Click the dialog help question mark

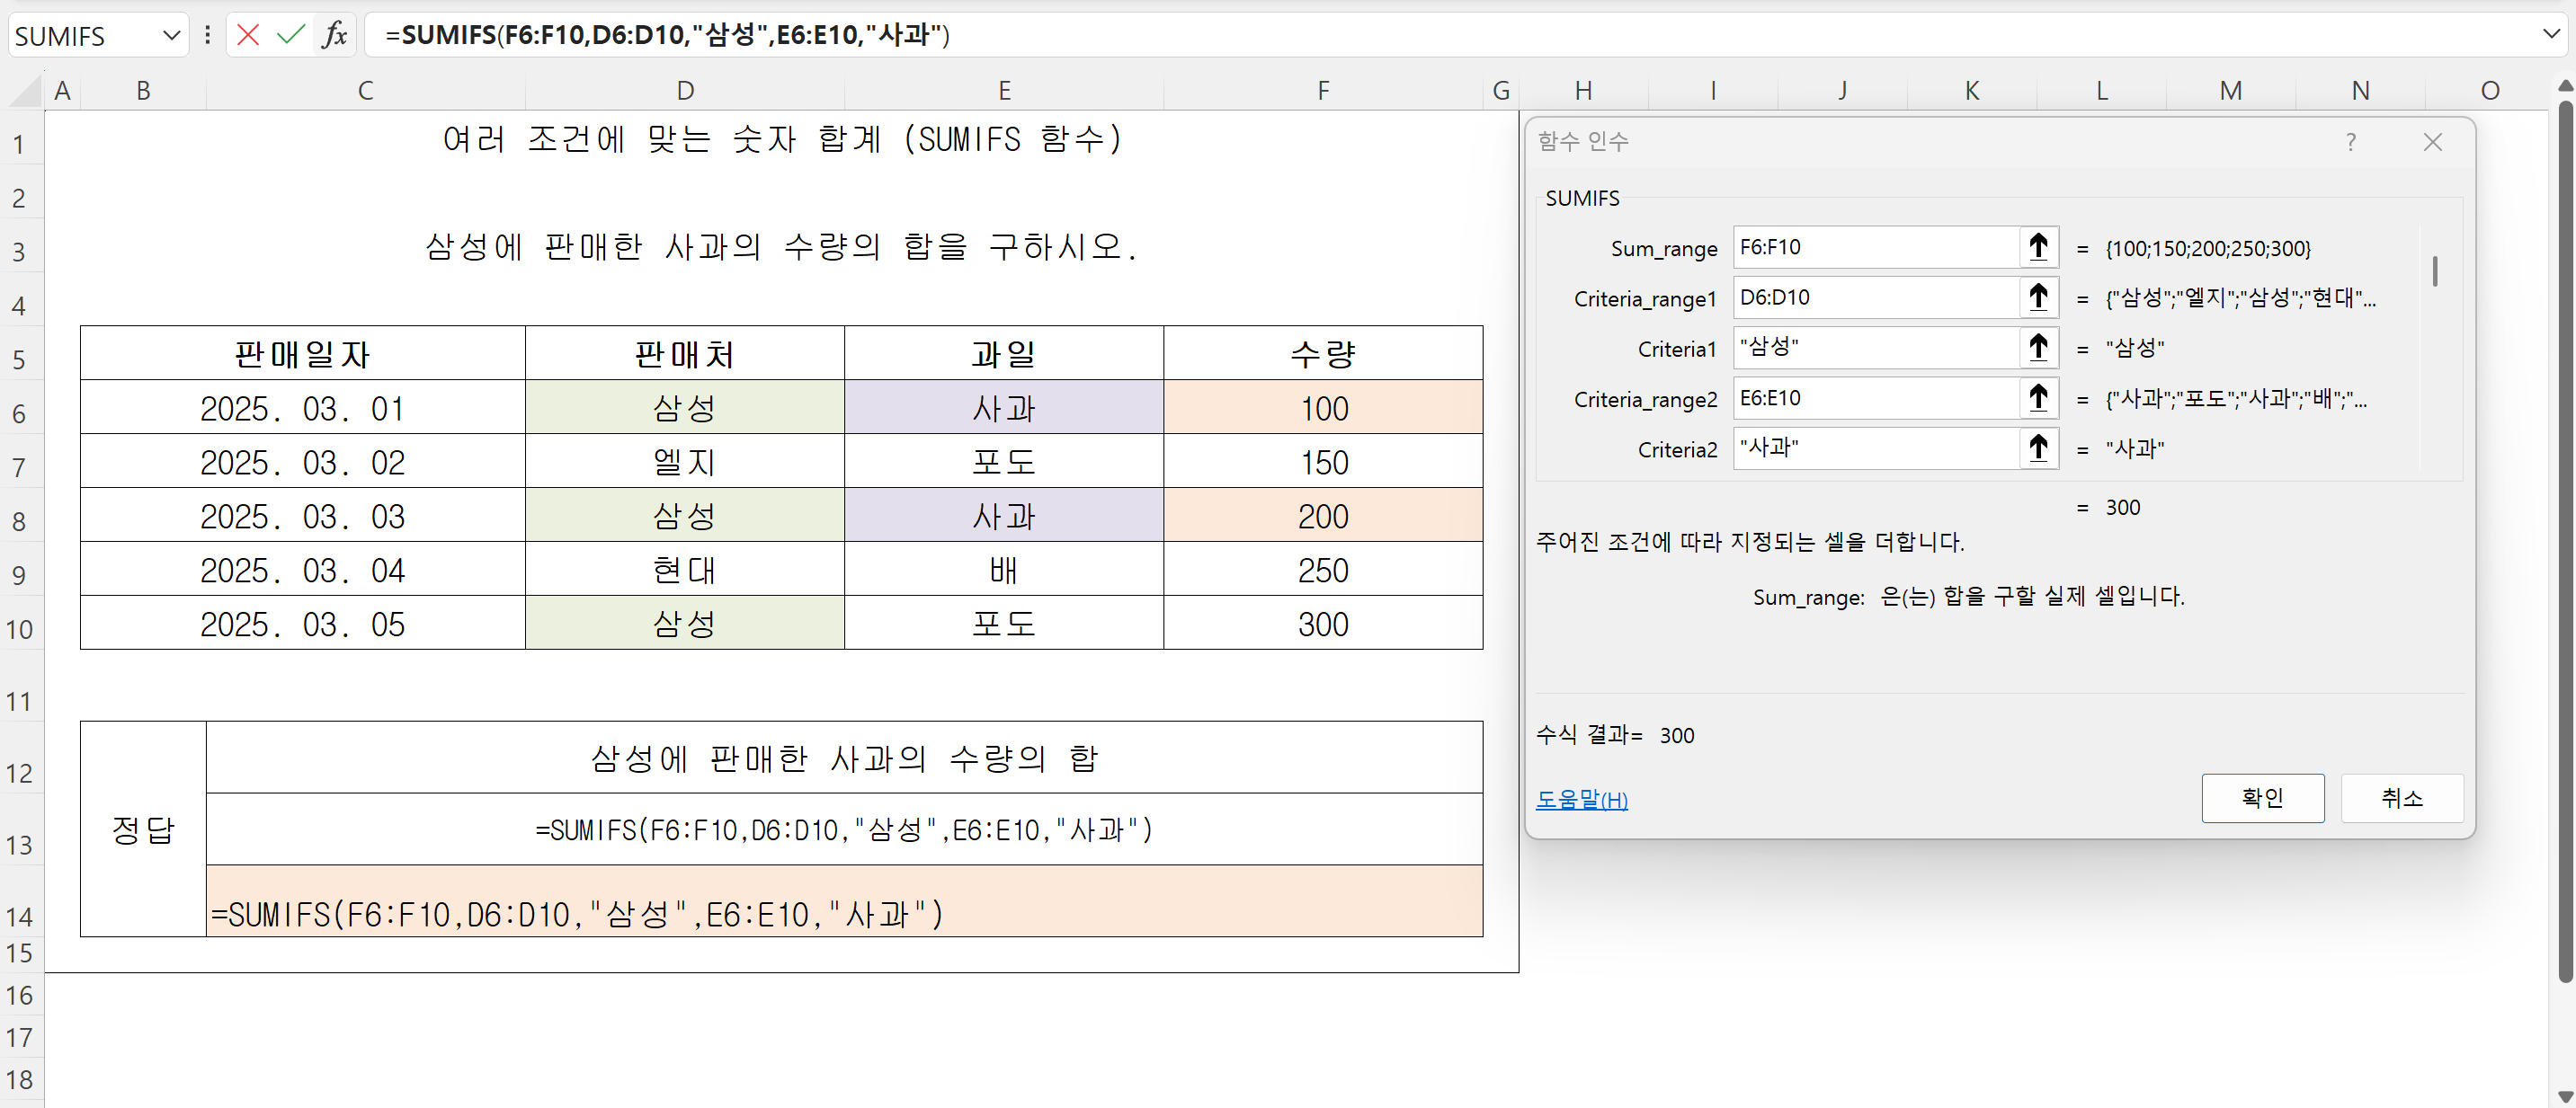point(2350,142)
